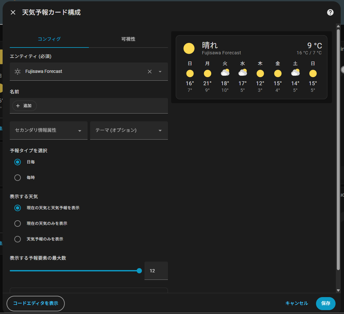Click the 土 partly cloudy forecast icon
Viewport: 344px width, 314px height.
[x=295, y=73]
